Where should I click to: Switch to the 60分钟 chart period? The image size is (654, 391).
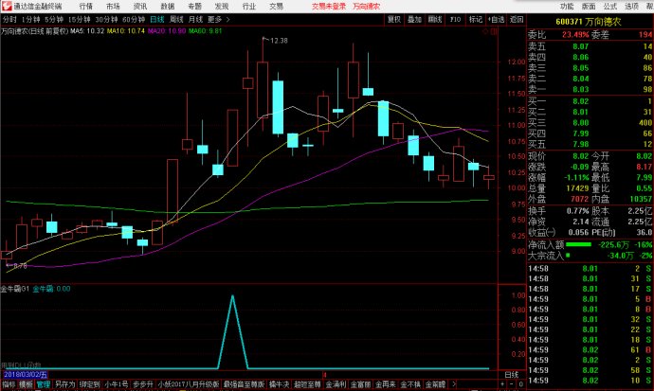(x=134, y=20)
